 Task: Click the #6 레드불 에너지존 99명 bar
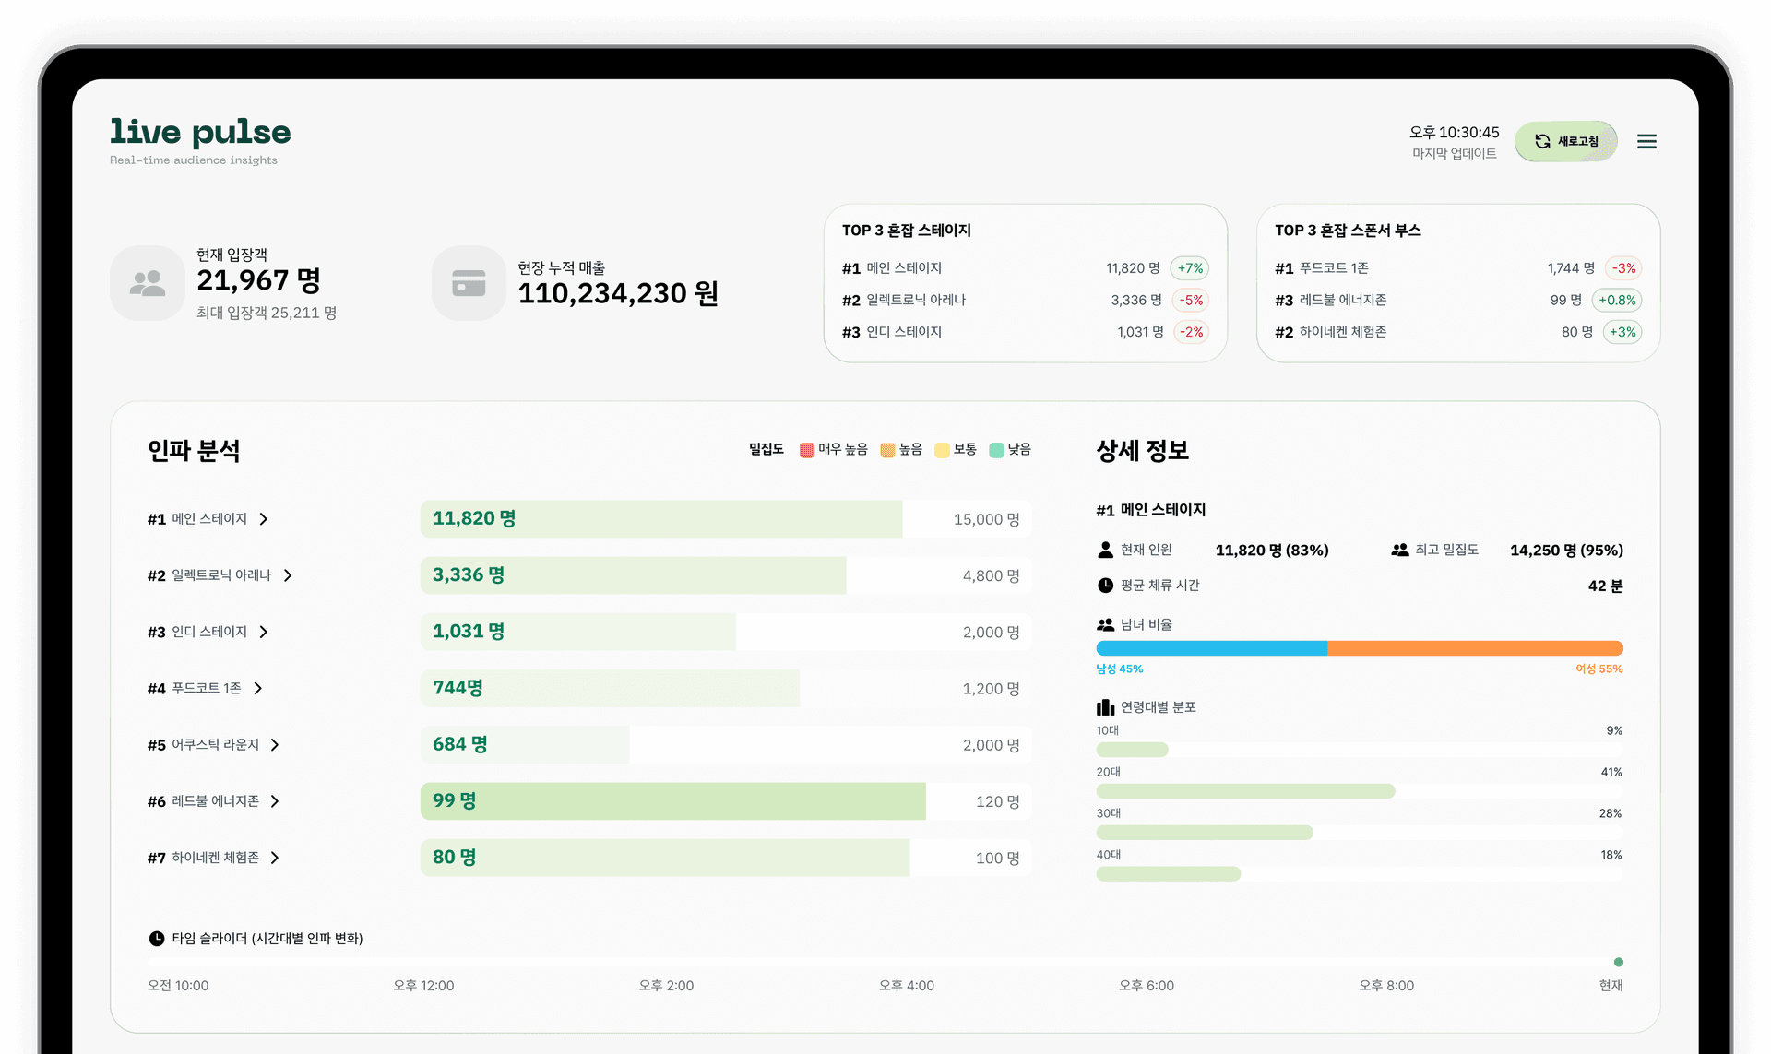pos(673,801)
